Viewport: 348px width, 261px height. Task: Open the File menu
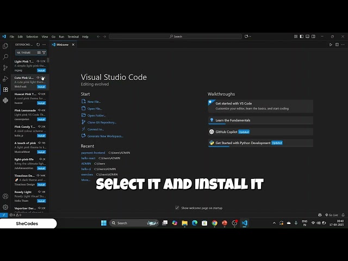point(12,36)
